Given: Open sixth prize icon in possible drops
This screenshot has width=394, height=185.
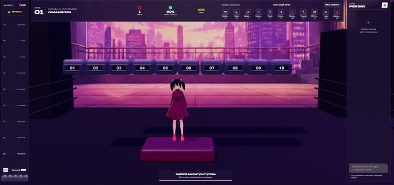Looking at the screenshot, I should (281, 12).
